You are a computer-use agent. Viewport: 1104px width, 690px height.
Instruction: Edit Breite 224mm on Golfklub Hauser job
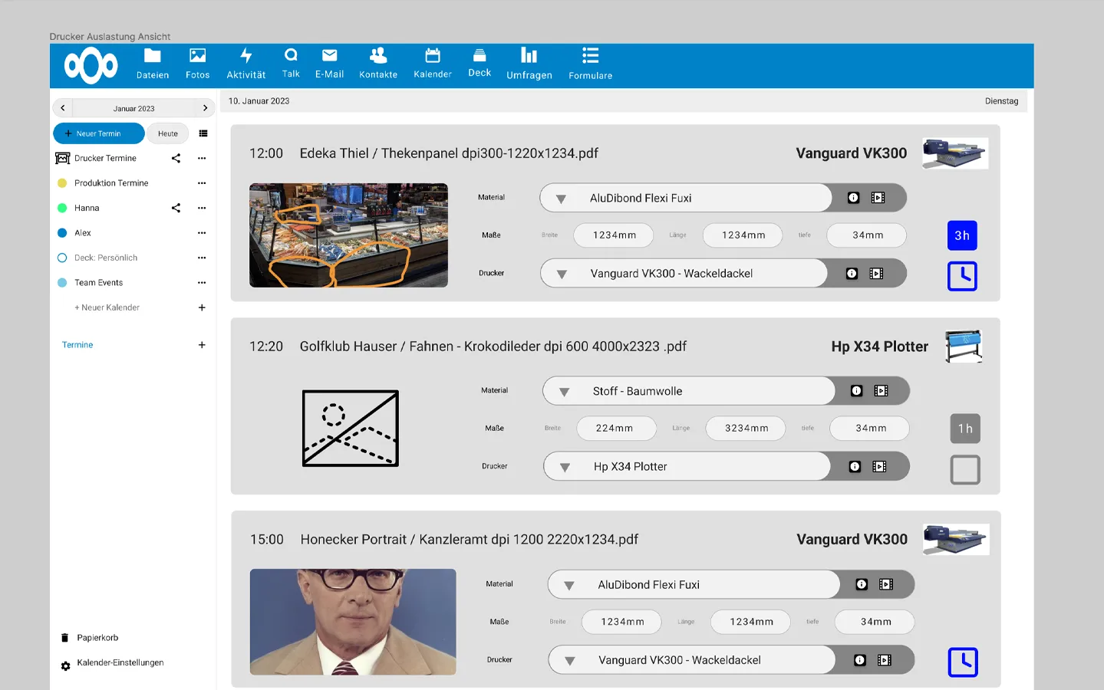616,429
